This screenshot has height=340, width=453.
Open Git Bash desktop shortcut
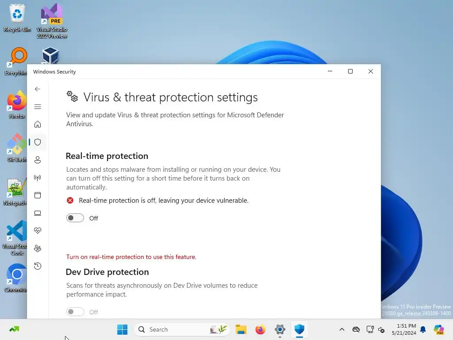coord(17,148)
